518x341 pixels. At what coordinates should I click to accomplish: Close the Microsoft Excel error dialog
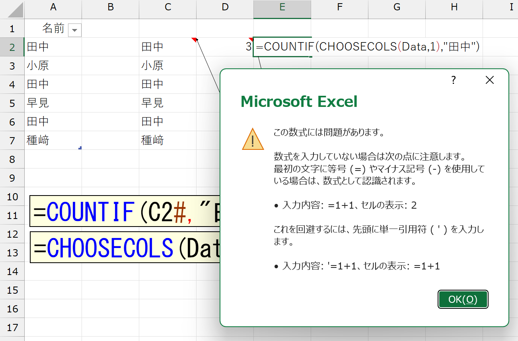tap(490, 80)
